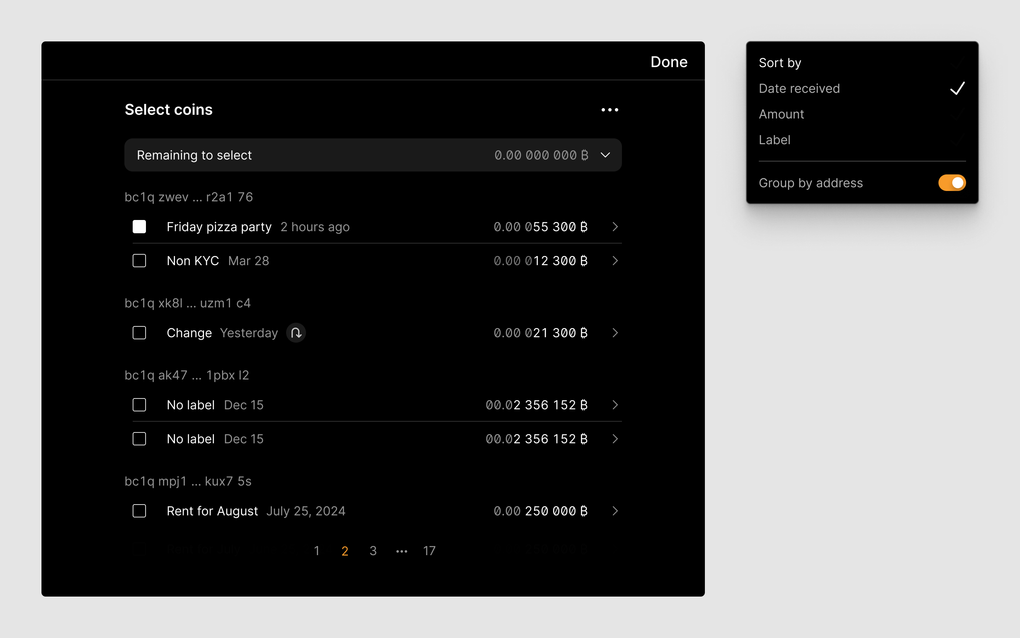
Task: Jump to last page 17
Action: (x=429, y=551)
